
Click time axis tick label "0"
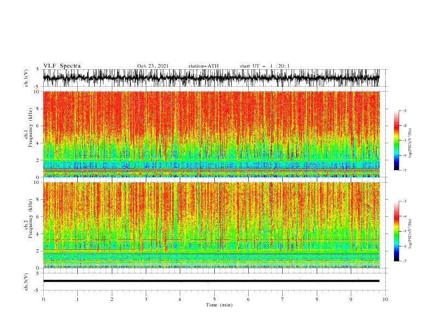[43, 299]
